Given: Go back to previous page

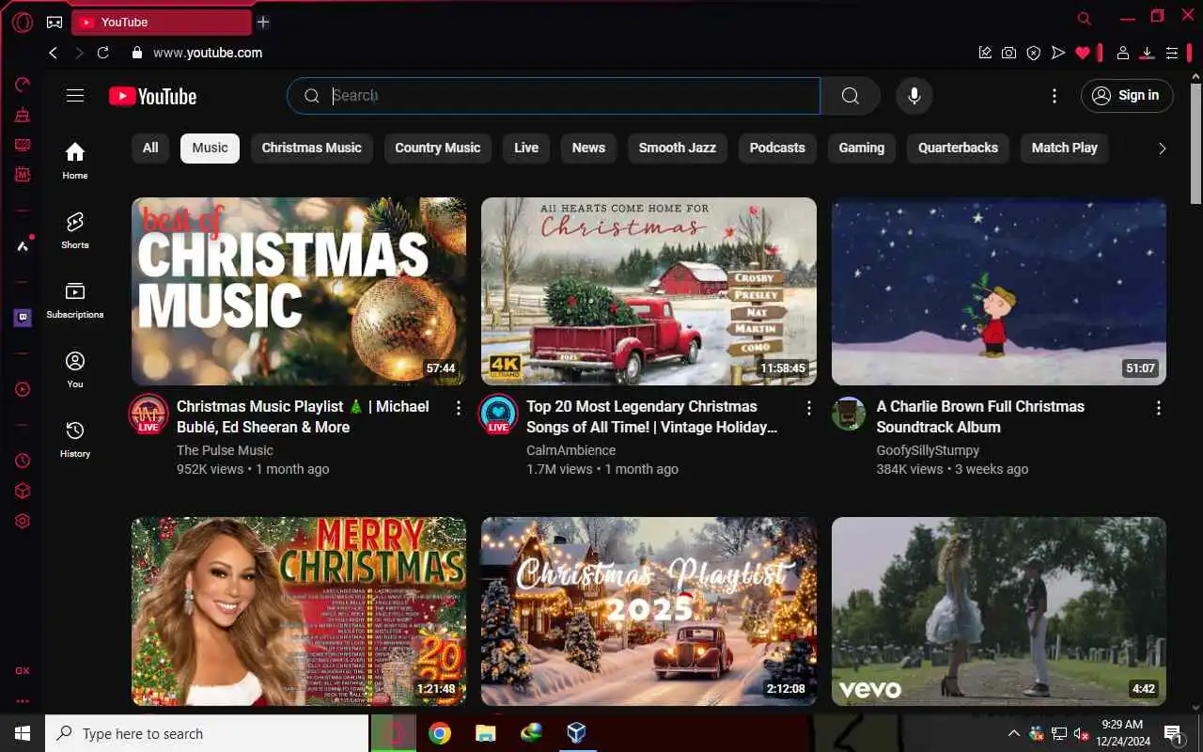Looking at the screenshot, I should click(53, 53).
